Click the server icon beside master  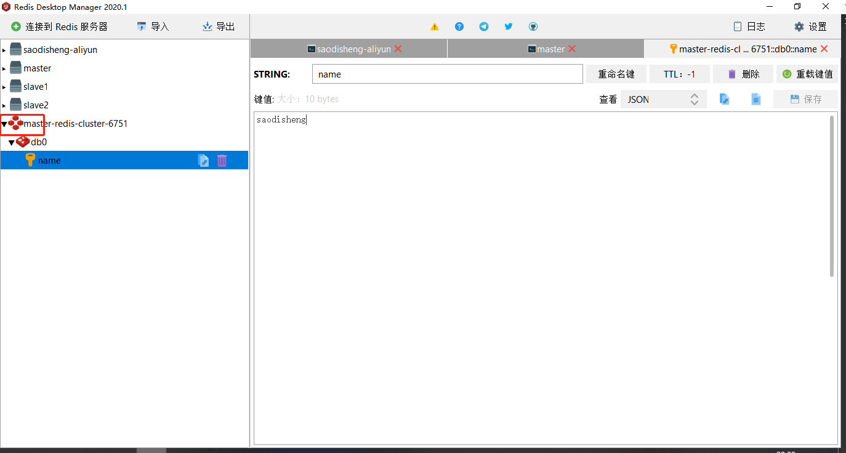click(x=15, y=68)
